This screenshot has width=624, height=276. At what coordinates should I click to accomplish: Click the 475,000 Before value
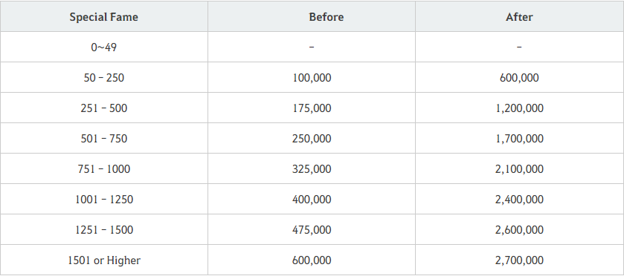[x=312, y=229]
